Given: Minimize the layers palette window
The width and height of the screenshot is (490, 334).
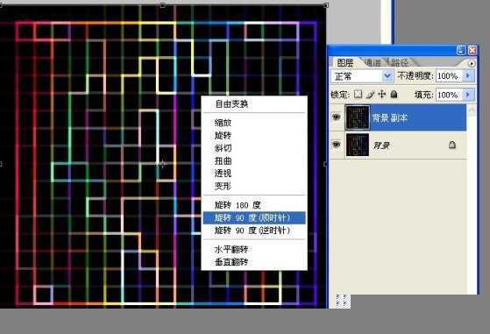Looking at the screenshot, I should click(x=460, y=50).
